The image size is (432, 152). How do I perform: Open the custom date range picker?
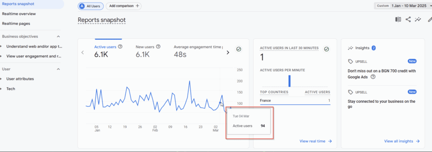[402, 5]
